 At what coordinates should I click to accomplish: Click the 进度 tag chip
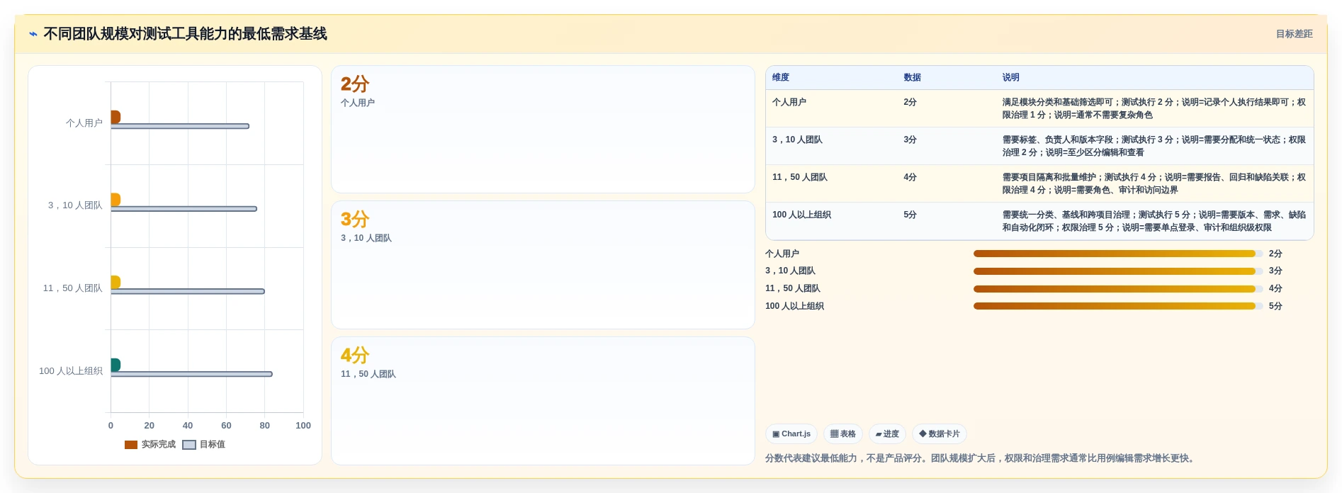coord(887,434)
